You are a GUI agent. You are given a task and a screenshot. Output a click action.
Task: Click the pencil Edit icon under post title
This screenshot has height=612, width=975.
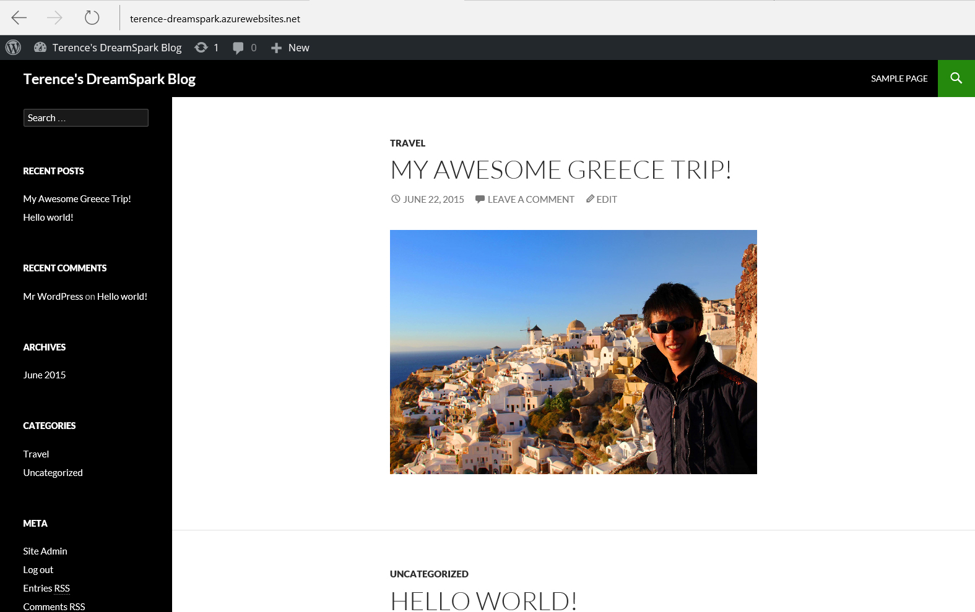(x=591, y=199)
